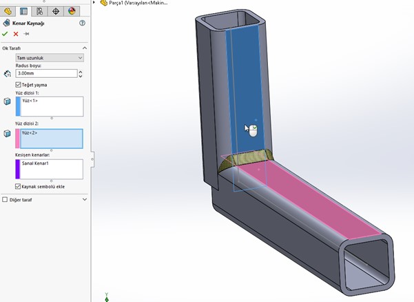Switch to the PropertyManager tab
This screenshot has width=414, height=302.
click(x=23, y=11)
